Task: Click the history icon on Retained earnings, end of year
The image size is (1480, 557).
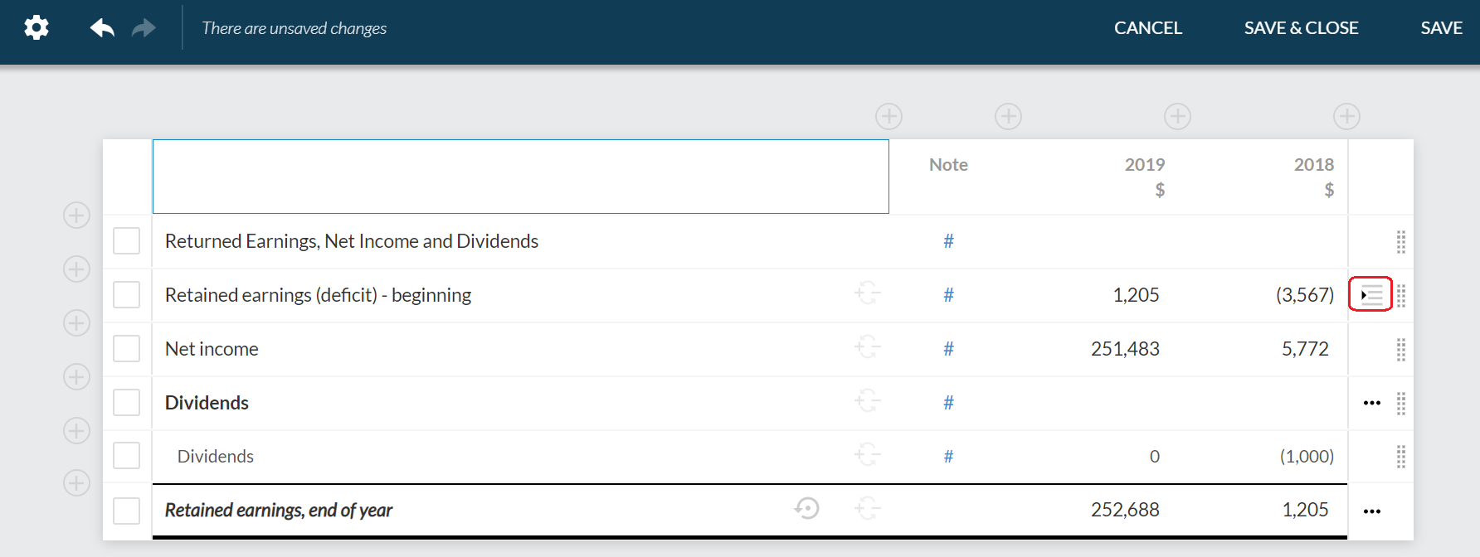Action: [806, 508]
